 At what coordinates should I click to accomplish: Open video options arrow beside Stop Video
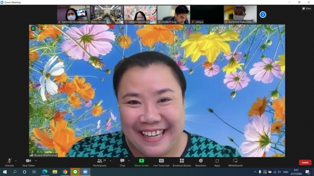point(36,160)
